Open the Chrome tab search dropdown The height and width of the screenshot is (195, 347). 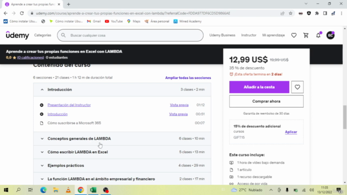(x=306, y=4)
